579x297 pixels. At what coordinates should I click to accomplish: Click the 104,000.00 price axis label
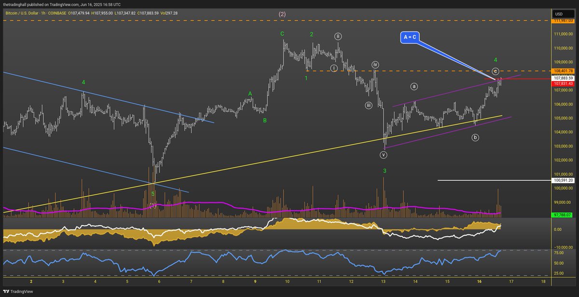click(563, 132)
